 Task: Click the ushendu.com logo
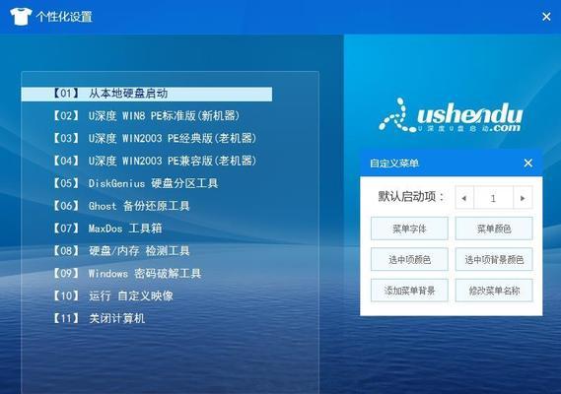click(451, 115)
